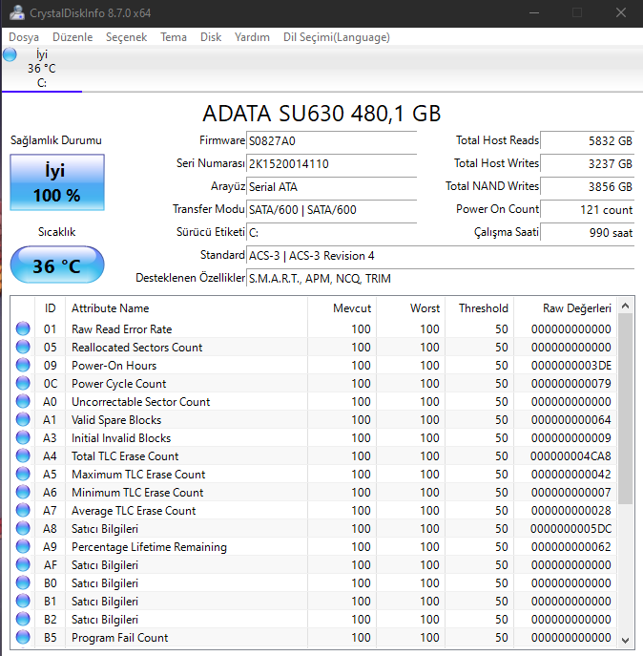The image size is (643, 656).
Task: Click the Sağlamlık Durumu label
Action: click(x=56, y=140)
